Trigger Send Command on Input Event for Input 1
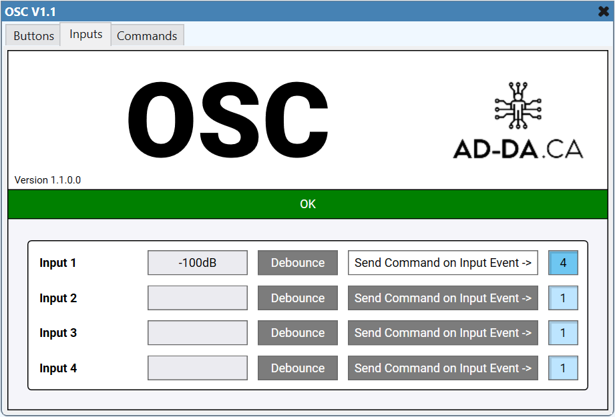This screenshot has width=615, height=417. point(442,262)
